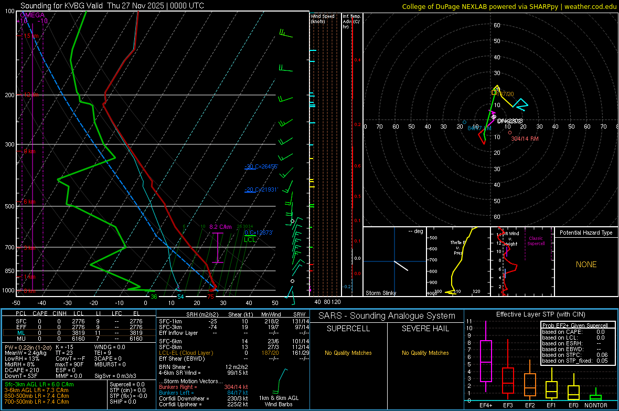Click the 'maxT = 90F' value
Screen dimensions: 619x411
coord(69,364)
